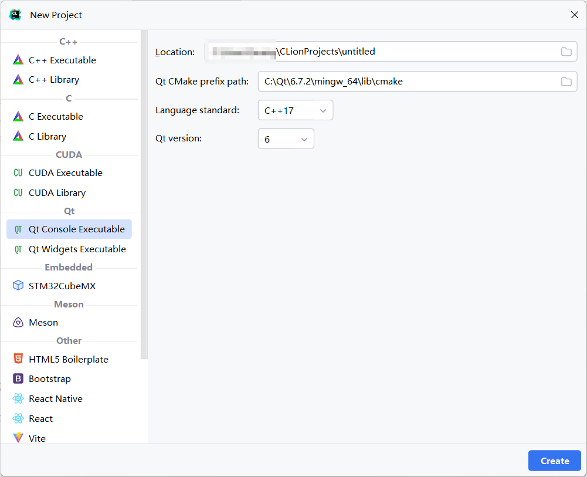Click the Qt Widgets Executable QT icon
587x477 pixels.
[x=18, y=249]
